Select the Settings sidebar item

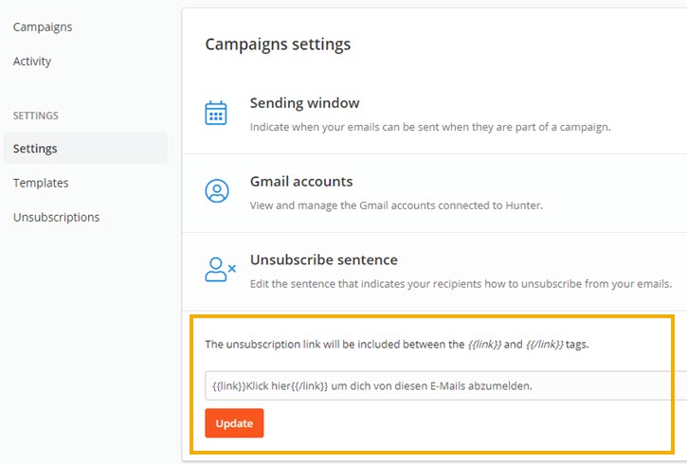85,149
